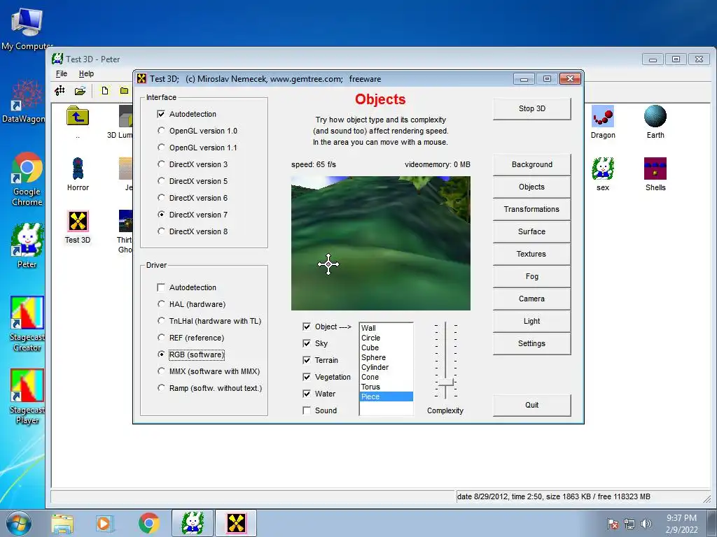The width and height of the screenshot is (717, 537).
Task: Open the Camera section
Action: tap(532, 299)
